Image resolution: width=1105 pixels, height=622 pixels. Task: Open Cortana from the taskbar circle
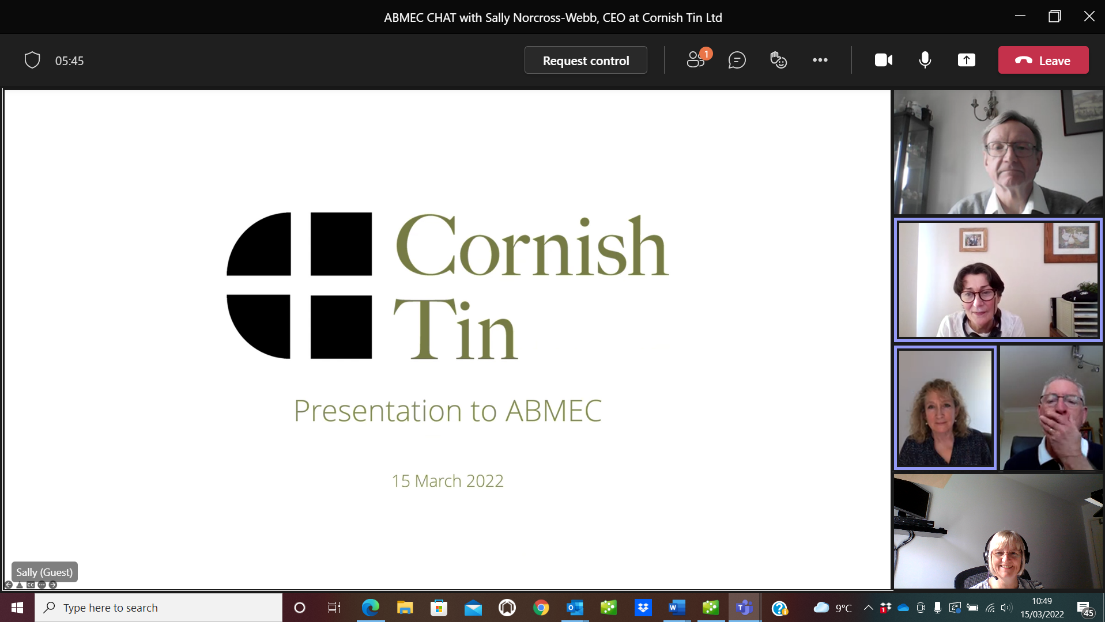pos(300,608)
